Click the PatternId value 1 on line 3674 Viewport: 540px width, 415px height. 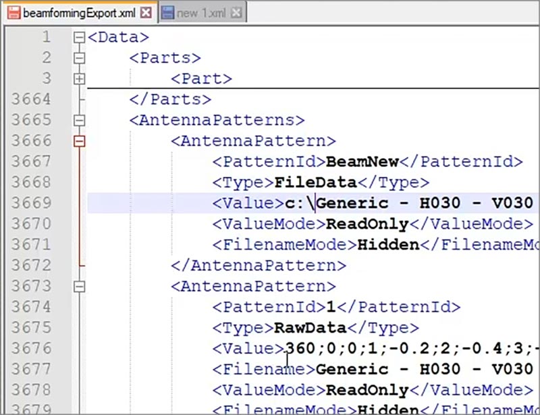(331, 307)
